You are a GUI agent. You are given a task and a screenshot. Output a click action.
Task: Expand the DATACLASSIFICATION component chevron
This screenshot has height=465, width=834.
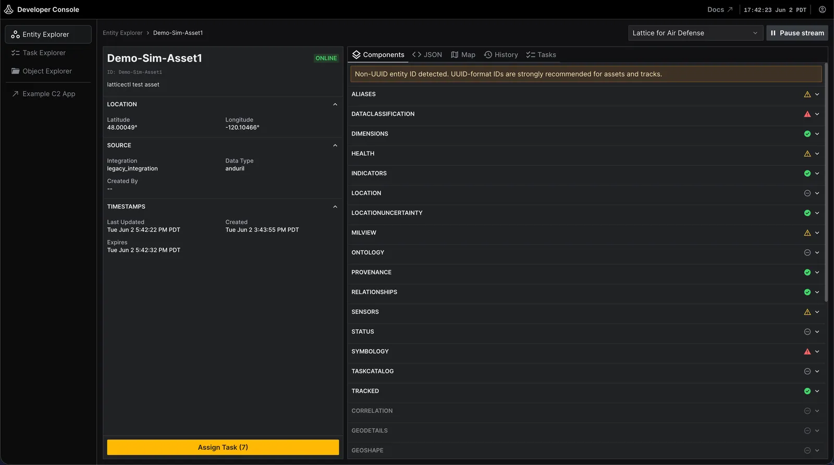[x=817, y=114]
